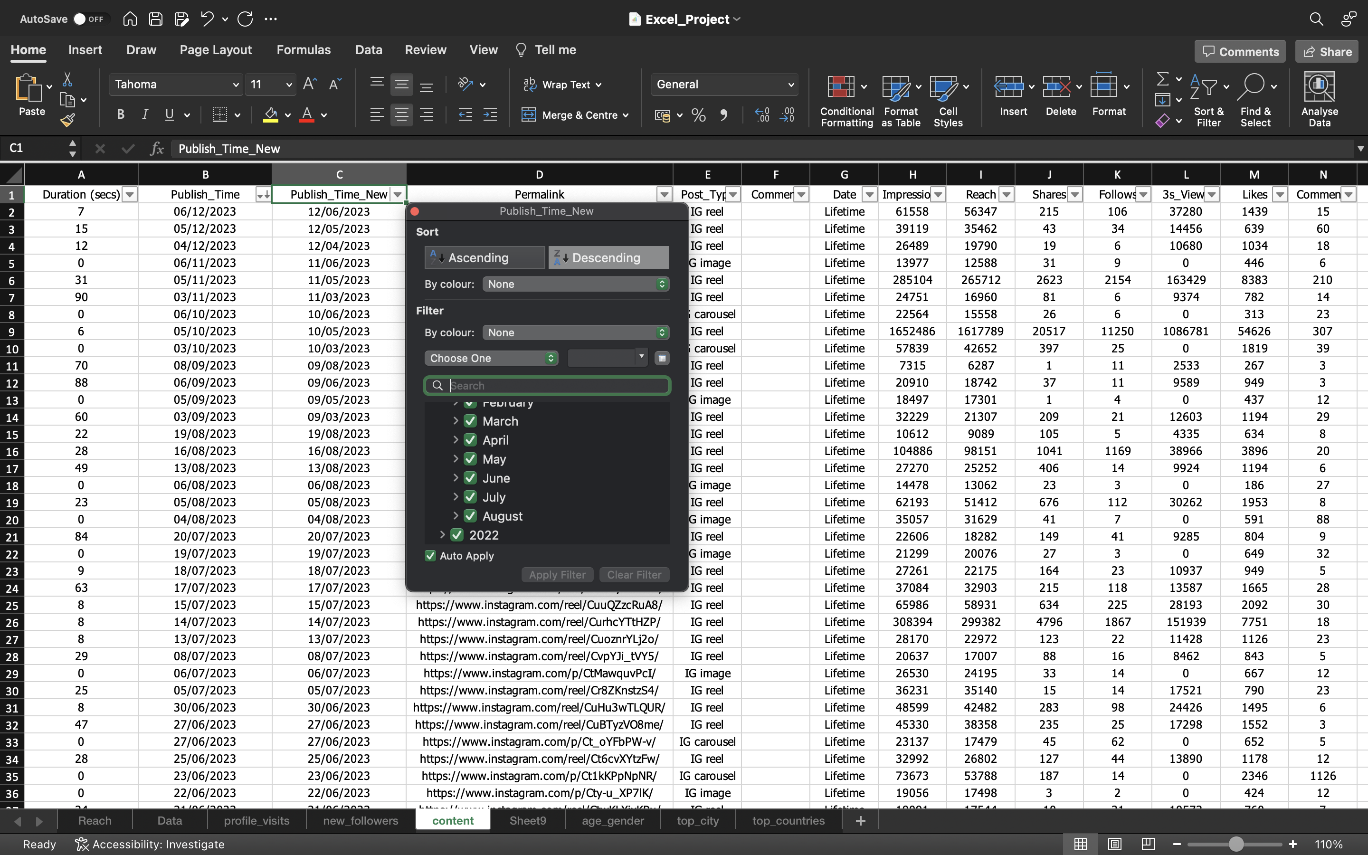Switch to the top_countries sheet
This screenshot has height=855, width=1368.
788,820
